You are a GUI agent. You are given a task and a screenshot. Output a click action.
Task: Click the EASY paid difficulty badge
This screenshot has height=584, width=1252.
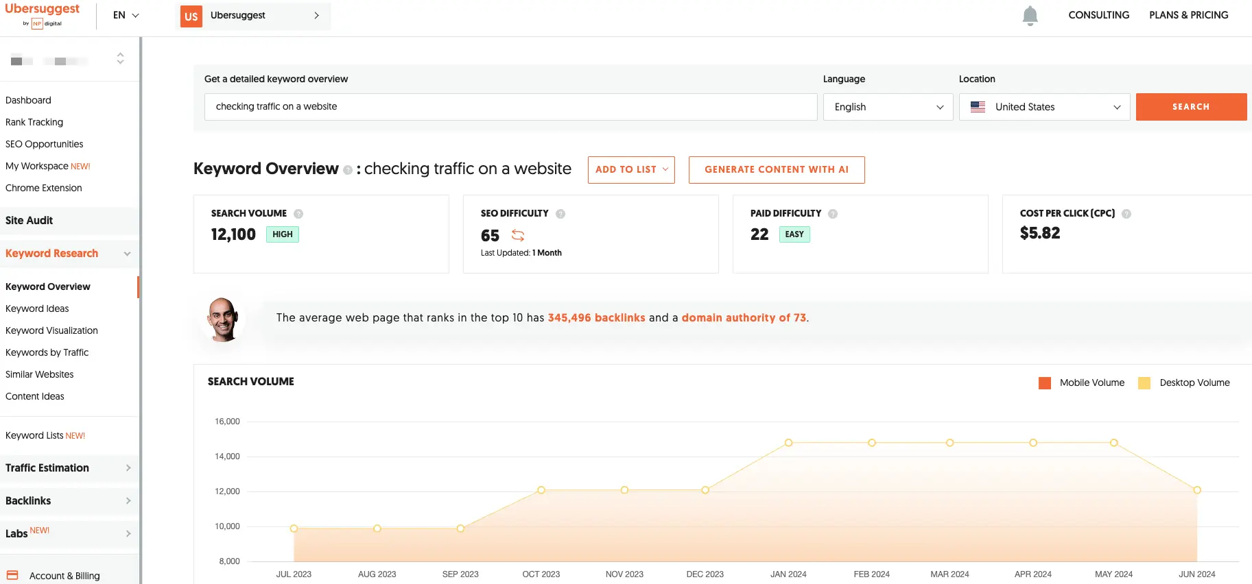coord(794,234)
